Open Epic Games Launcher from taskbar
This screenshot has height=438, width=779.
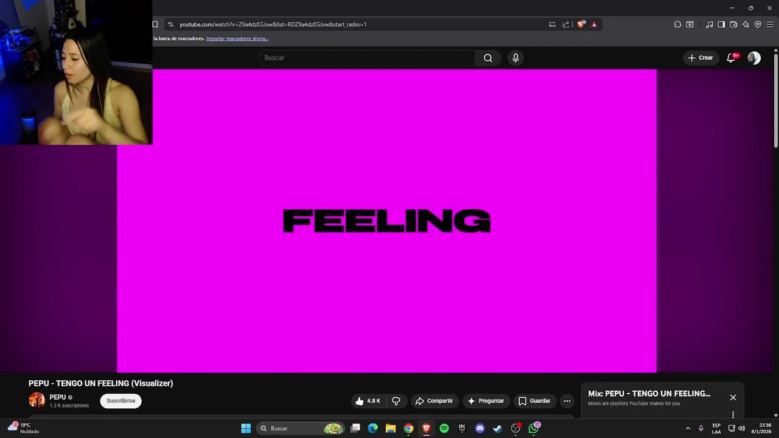pos(462,428)
